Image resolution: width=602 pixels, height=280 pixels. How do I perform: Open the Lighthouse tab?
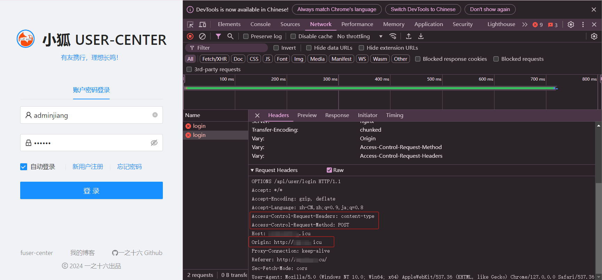pyautogui.click(x=501, y=24)
